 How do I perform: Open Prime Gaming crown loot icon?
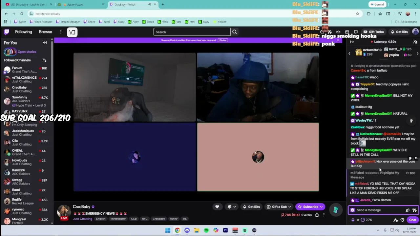coord(338,32)
